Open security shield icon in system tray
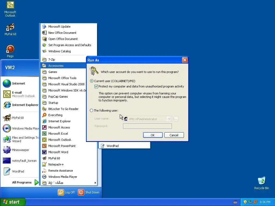The height and width of the screenshot is (206, 275). 245,202
